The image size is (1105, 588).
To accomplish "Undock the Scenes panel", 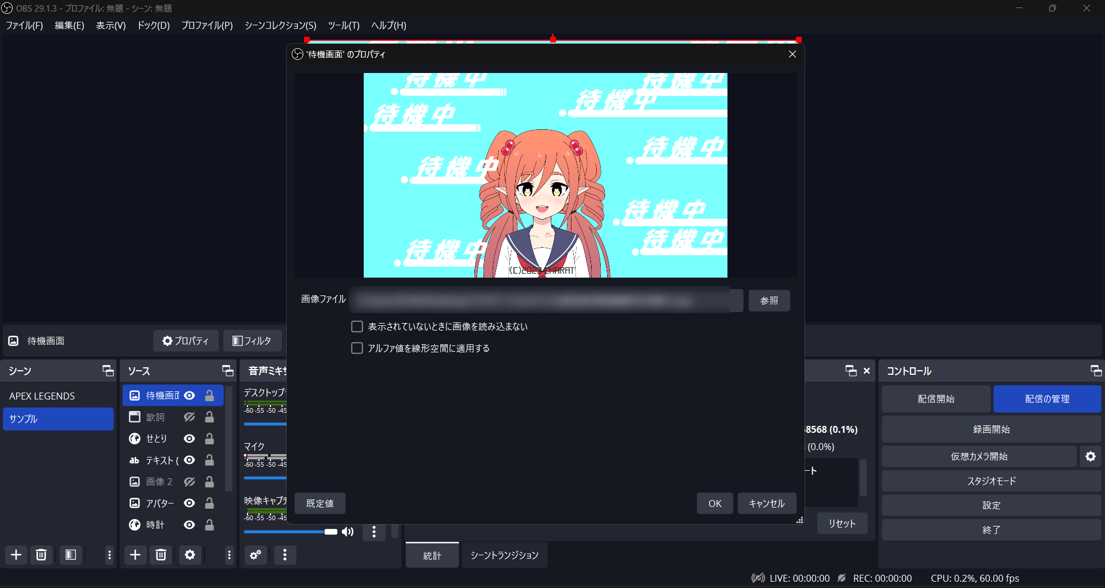I will (x=108, y=371).
